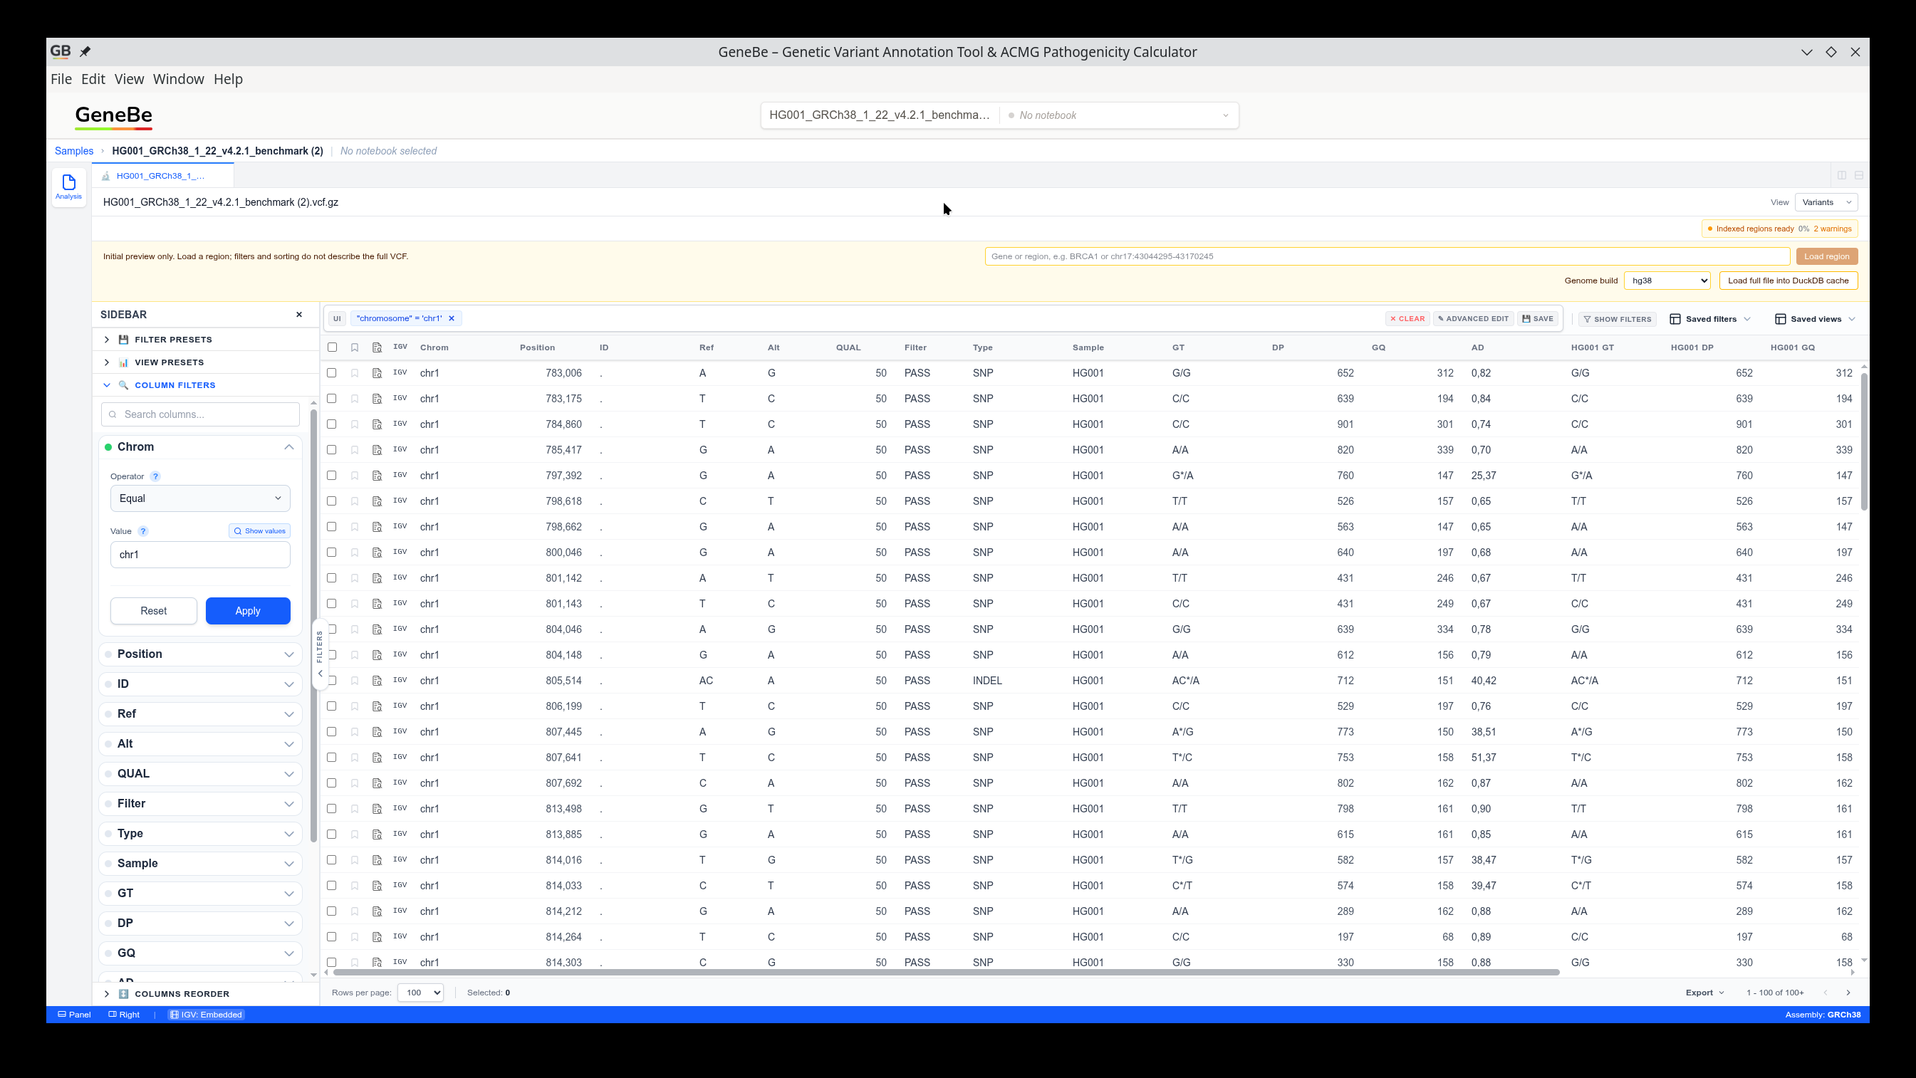Open the Operator Equal dropdown

coord(200,498)
